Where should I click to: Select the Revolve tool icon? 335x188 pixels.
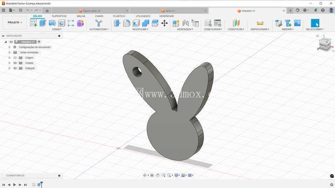click(x=52, y=23)
